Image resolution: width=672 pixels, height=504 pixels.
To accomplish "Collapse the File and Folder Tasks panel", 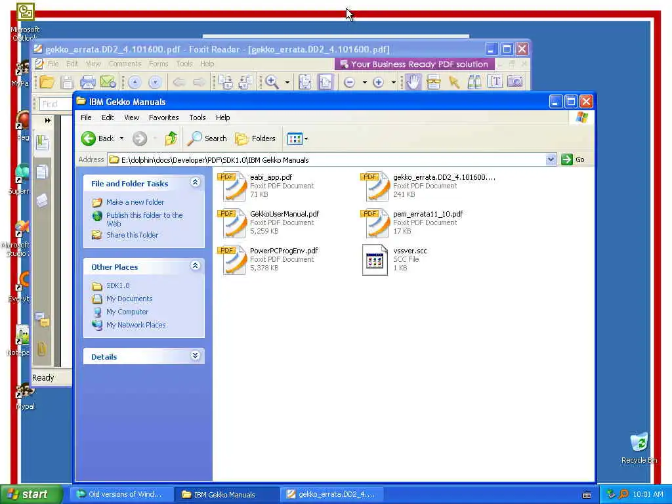I will (x=195, y=182).
